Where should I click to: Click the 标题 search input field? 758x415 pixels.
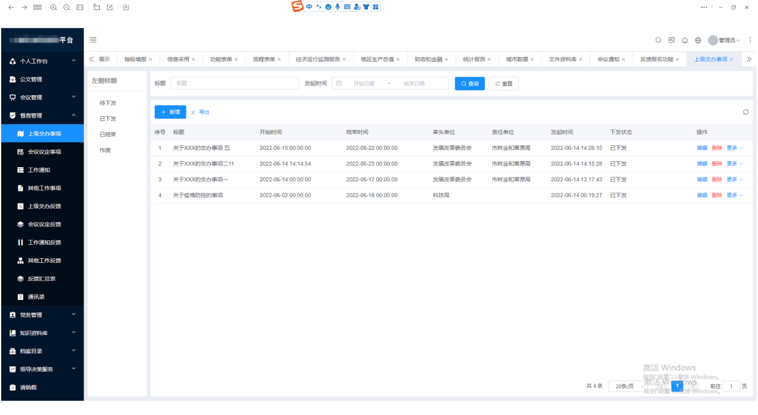click(x=235, y=84)
